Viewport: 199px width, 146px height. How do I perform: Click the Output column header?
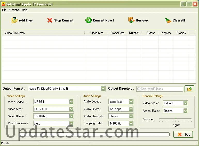click(x=150, y=33)
